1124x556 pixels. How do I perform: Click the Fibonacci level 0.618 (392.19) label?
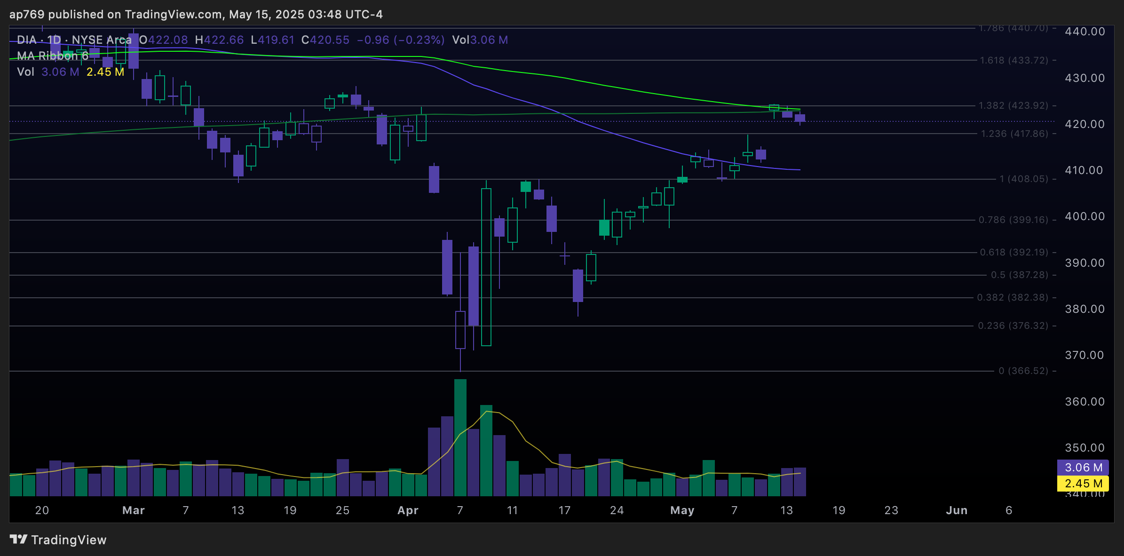(1014, 252)
